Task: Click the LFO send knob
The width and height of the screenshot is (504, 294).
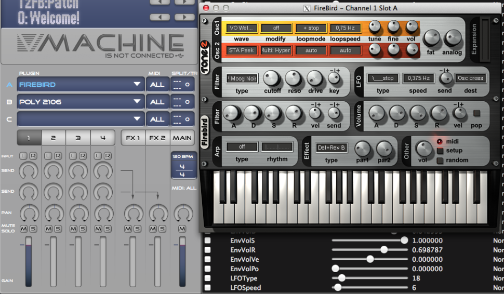Action: point(445,78)
